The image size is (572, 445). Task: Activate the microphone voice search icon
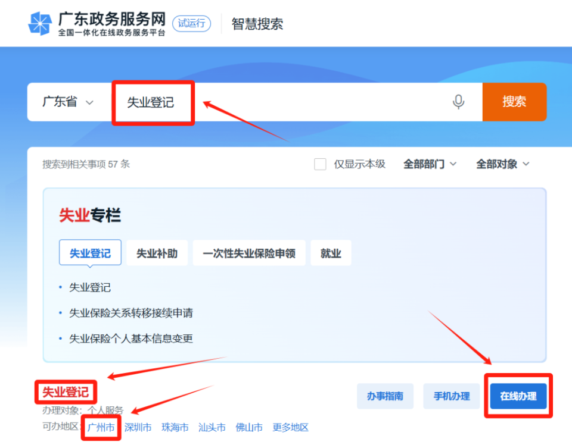[x=458, y=102]
